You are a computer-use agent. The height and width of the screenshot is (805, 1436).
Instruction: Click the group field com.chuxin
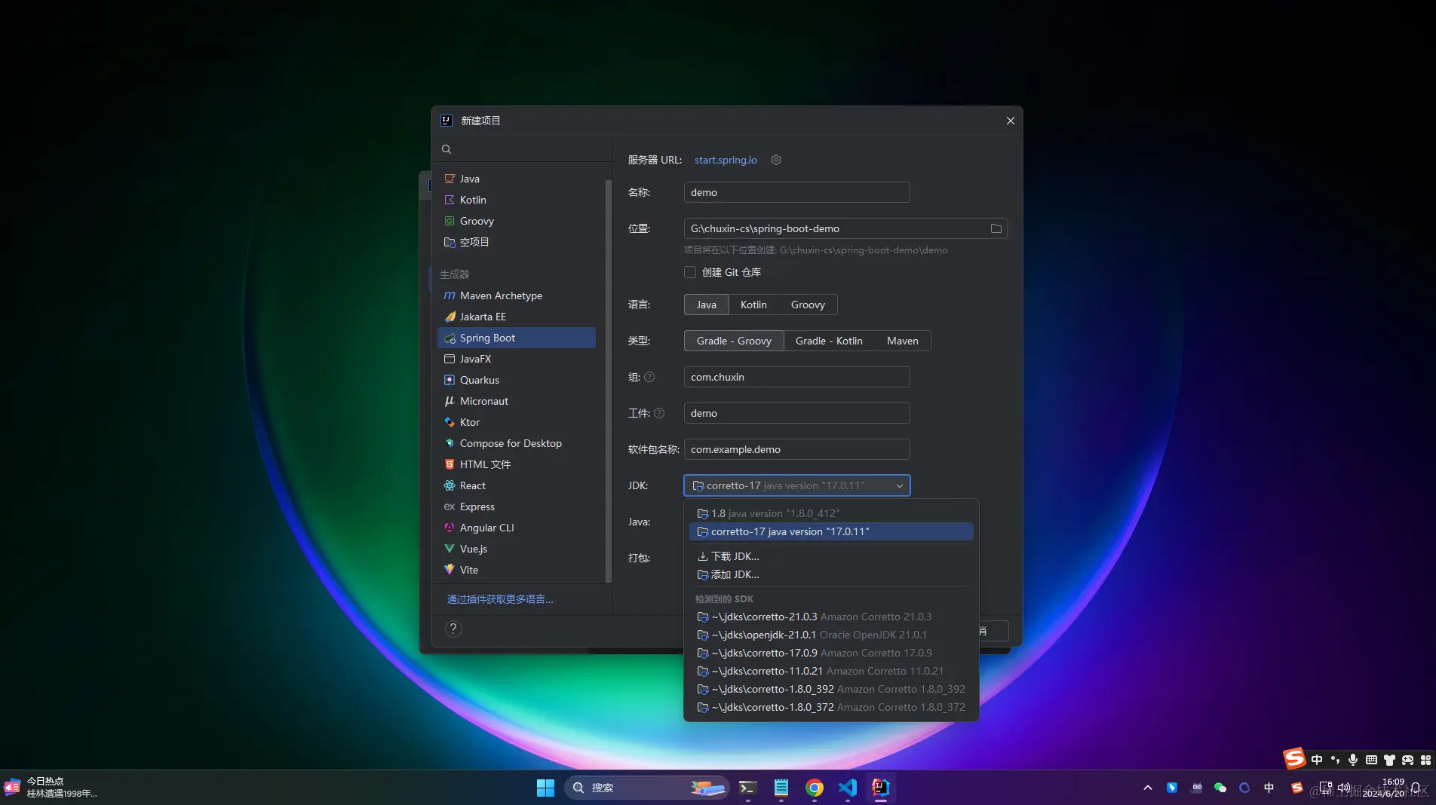click(796, 377)
